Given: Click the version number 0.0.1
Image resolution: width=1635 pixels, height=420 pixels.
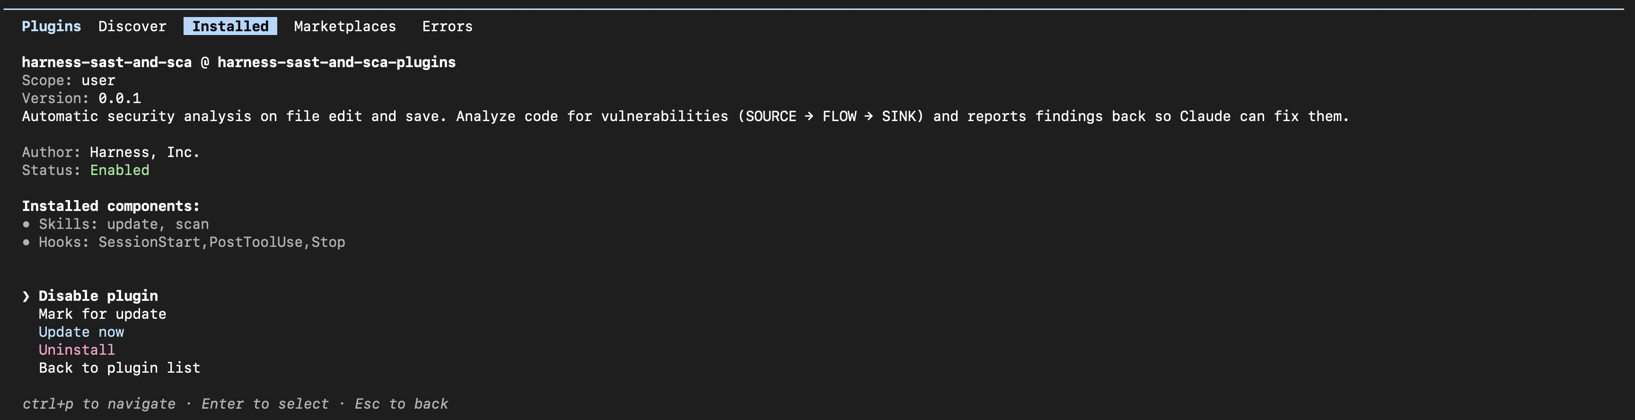Looking at the screenshot, I should point(119,99).
